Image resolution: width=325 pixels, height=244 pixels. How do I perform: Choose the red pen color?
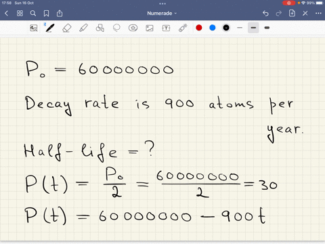(x=199, y=28)
